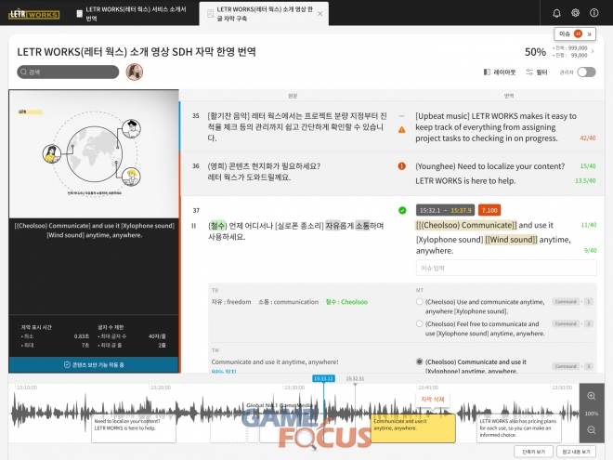Click the 50% progress value

(535, 52)
